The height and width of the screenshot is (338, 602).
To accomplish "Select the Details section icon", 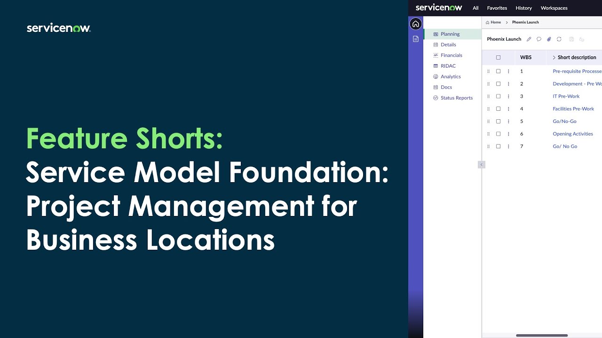I will (x=435, y=45).
